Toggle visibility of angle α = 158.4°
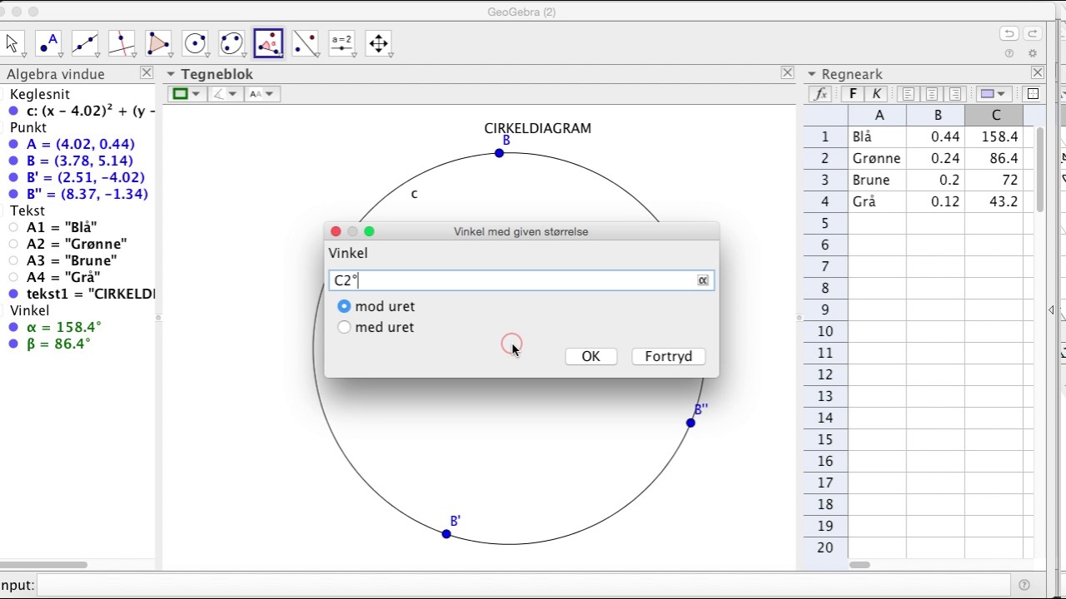 coord(14,327)
